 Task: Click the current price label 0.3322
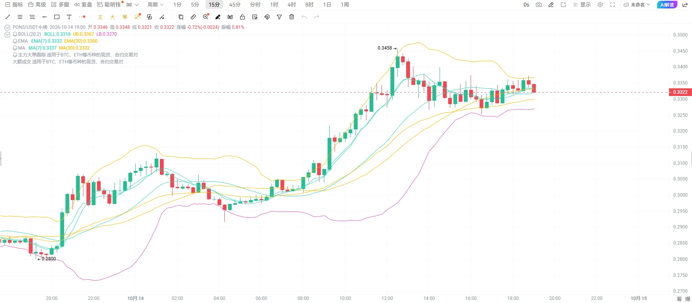pos(680,92)
